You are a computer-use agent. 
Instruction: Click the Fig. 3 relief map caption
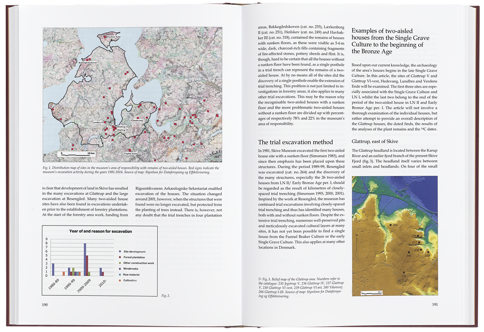[x=301, y=287]
